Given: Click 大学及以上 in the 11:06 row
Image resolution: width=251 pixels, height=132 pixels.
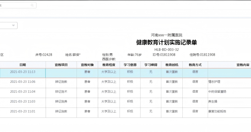Looking at the screenshot, I should tap(109, 81).
